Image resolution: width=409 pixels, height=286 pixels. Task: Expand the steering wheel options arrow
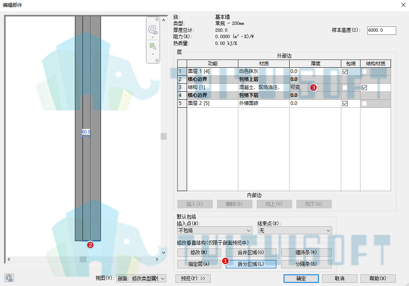(x=153, y=37)
